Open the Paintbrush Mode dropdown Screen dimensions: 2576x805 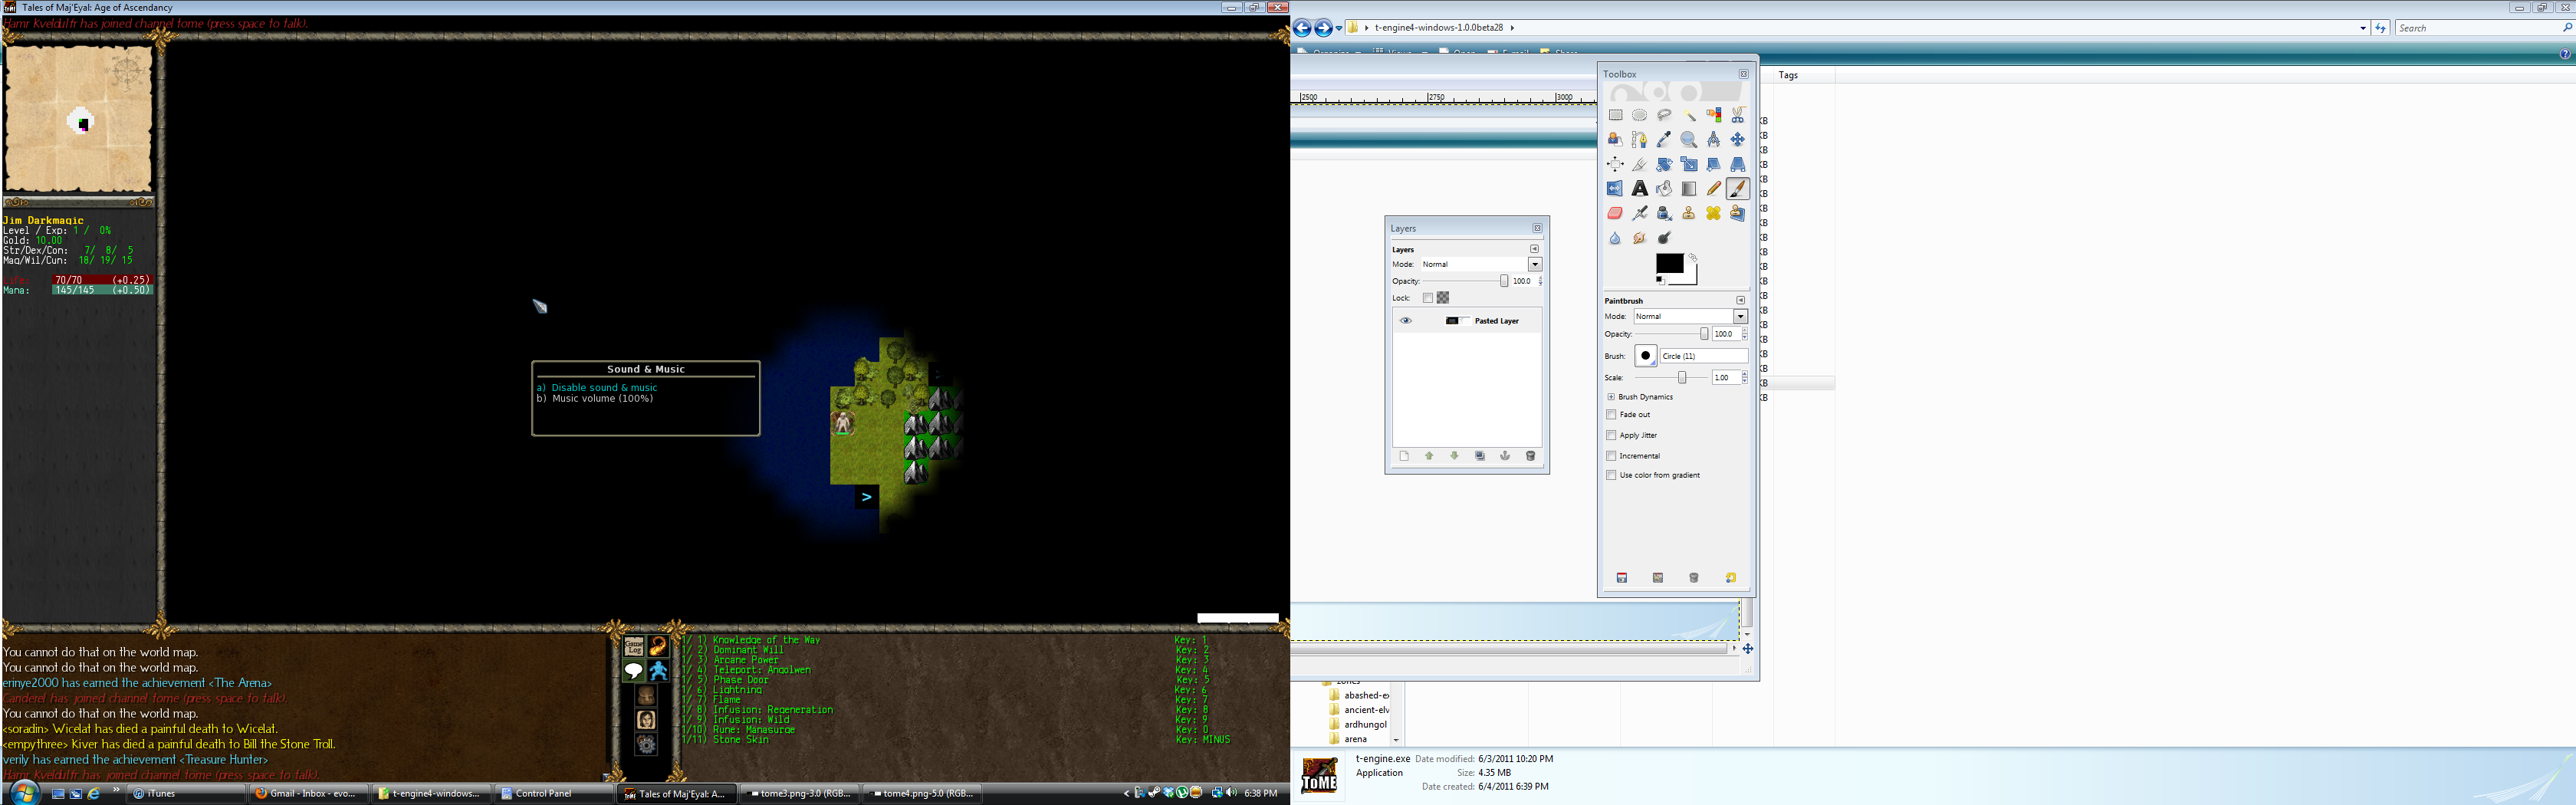[1740, 316]
